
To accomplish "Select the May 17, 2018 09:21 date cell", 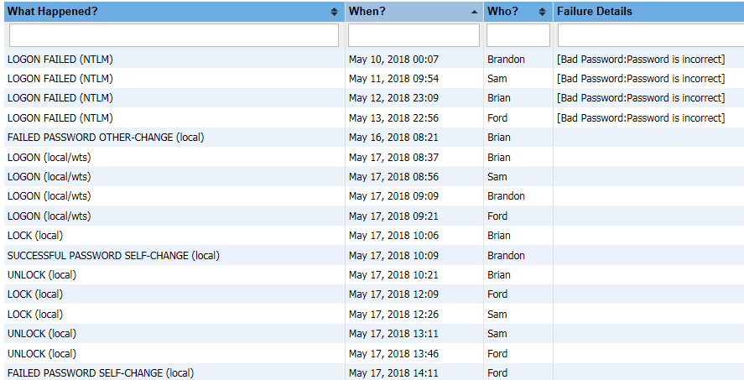I will click(x=394, y=216).
